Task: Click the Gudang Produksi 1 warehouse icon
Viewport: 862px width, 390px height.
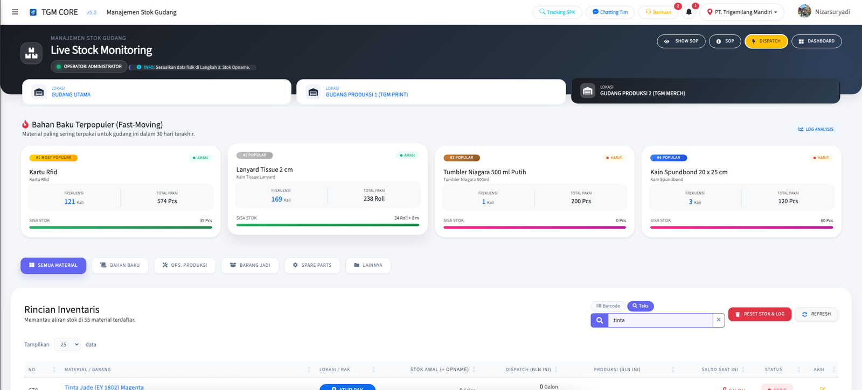Action: (313, 92)
